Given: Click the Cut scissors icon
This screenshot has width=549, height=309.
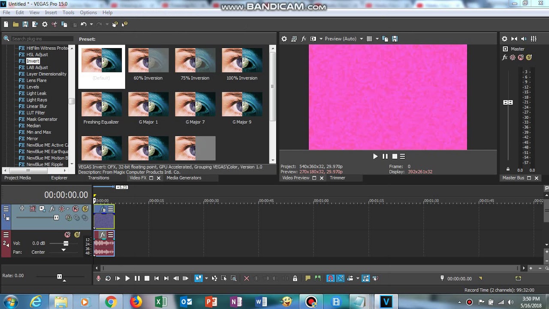Looking at the screenshot, I should (54, 24).
